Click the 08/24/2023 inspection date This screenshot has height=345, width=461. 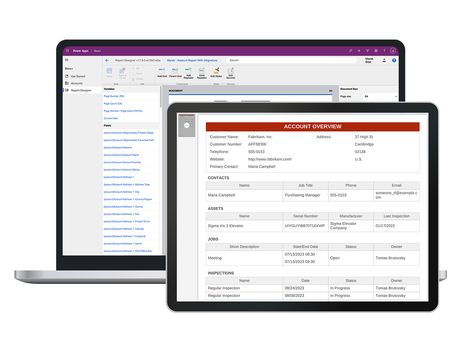pyautogui.click(x=294, y=288)
